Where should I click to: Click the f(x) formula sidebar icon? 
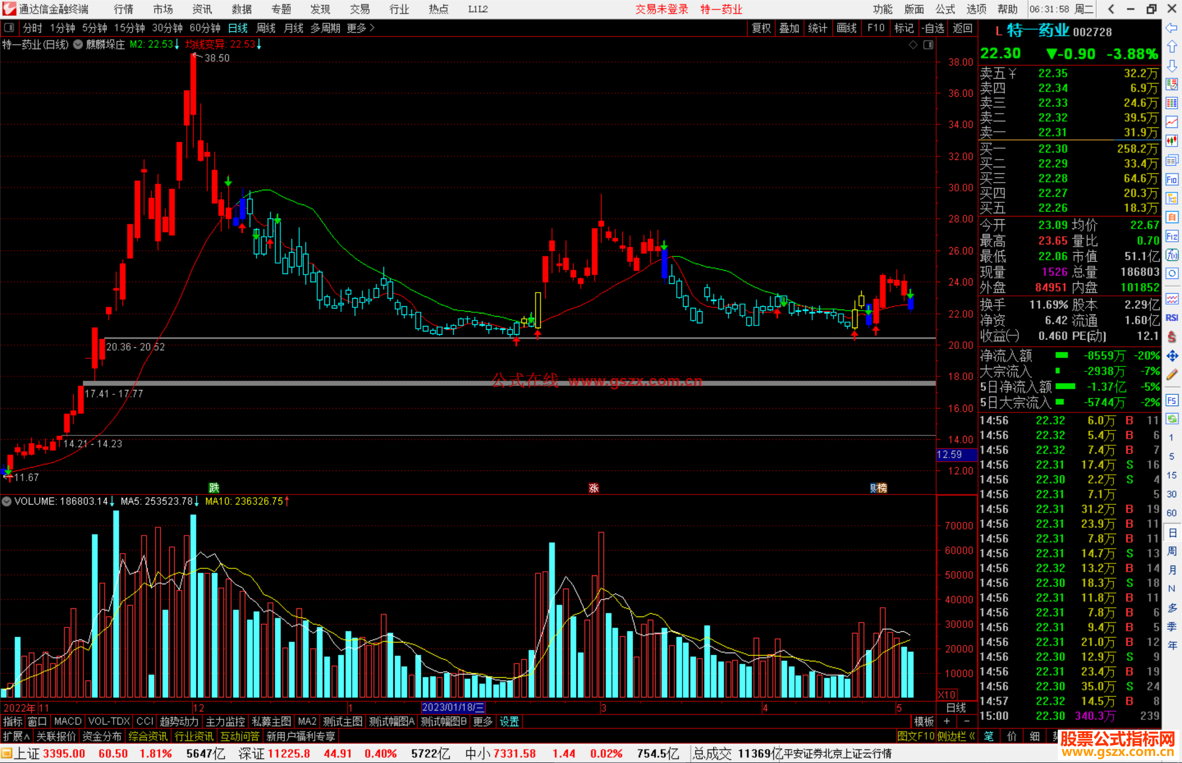tap(1172, 255)
